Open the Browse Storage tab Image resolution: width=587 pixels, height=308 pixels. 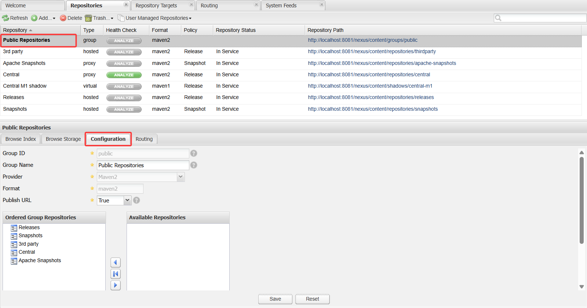pos(63,139)
